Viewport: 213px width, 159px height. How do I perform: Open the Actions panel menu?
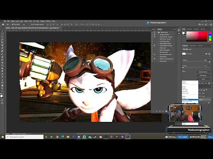click(176, 29)
